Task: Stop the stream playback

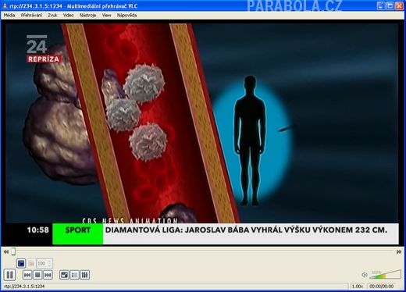Action: pyautogui.click(x=37, y=275)
